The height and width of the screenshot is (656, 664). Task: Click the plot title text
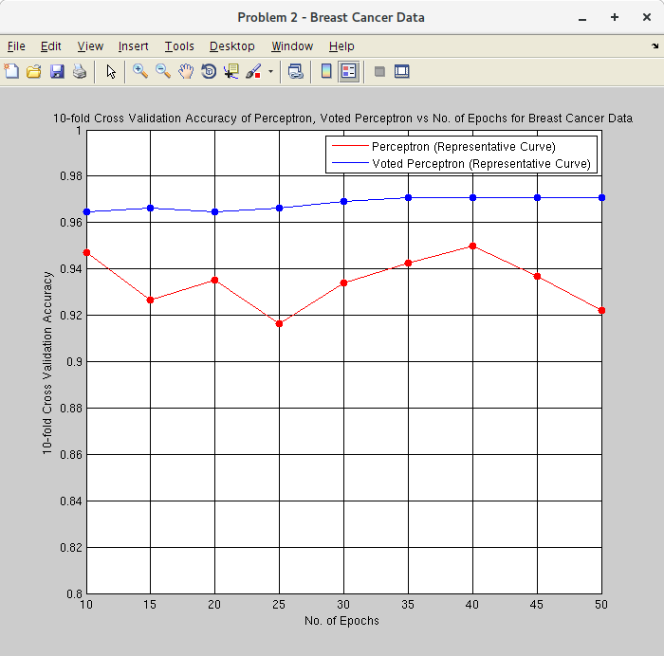342,118
